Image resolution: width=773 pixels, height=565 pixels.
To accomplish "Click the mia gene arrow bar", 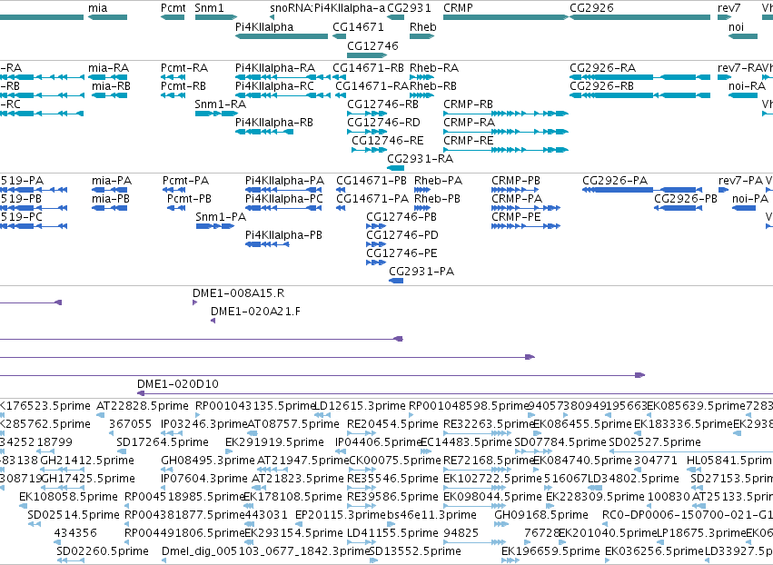I will [107, 17].
